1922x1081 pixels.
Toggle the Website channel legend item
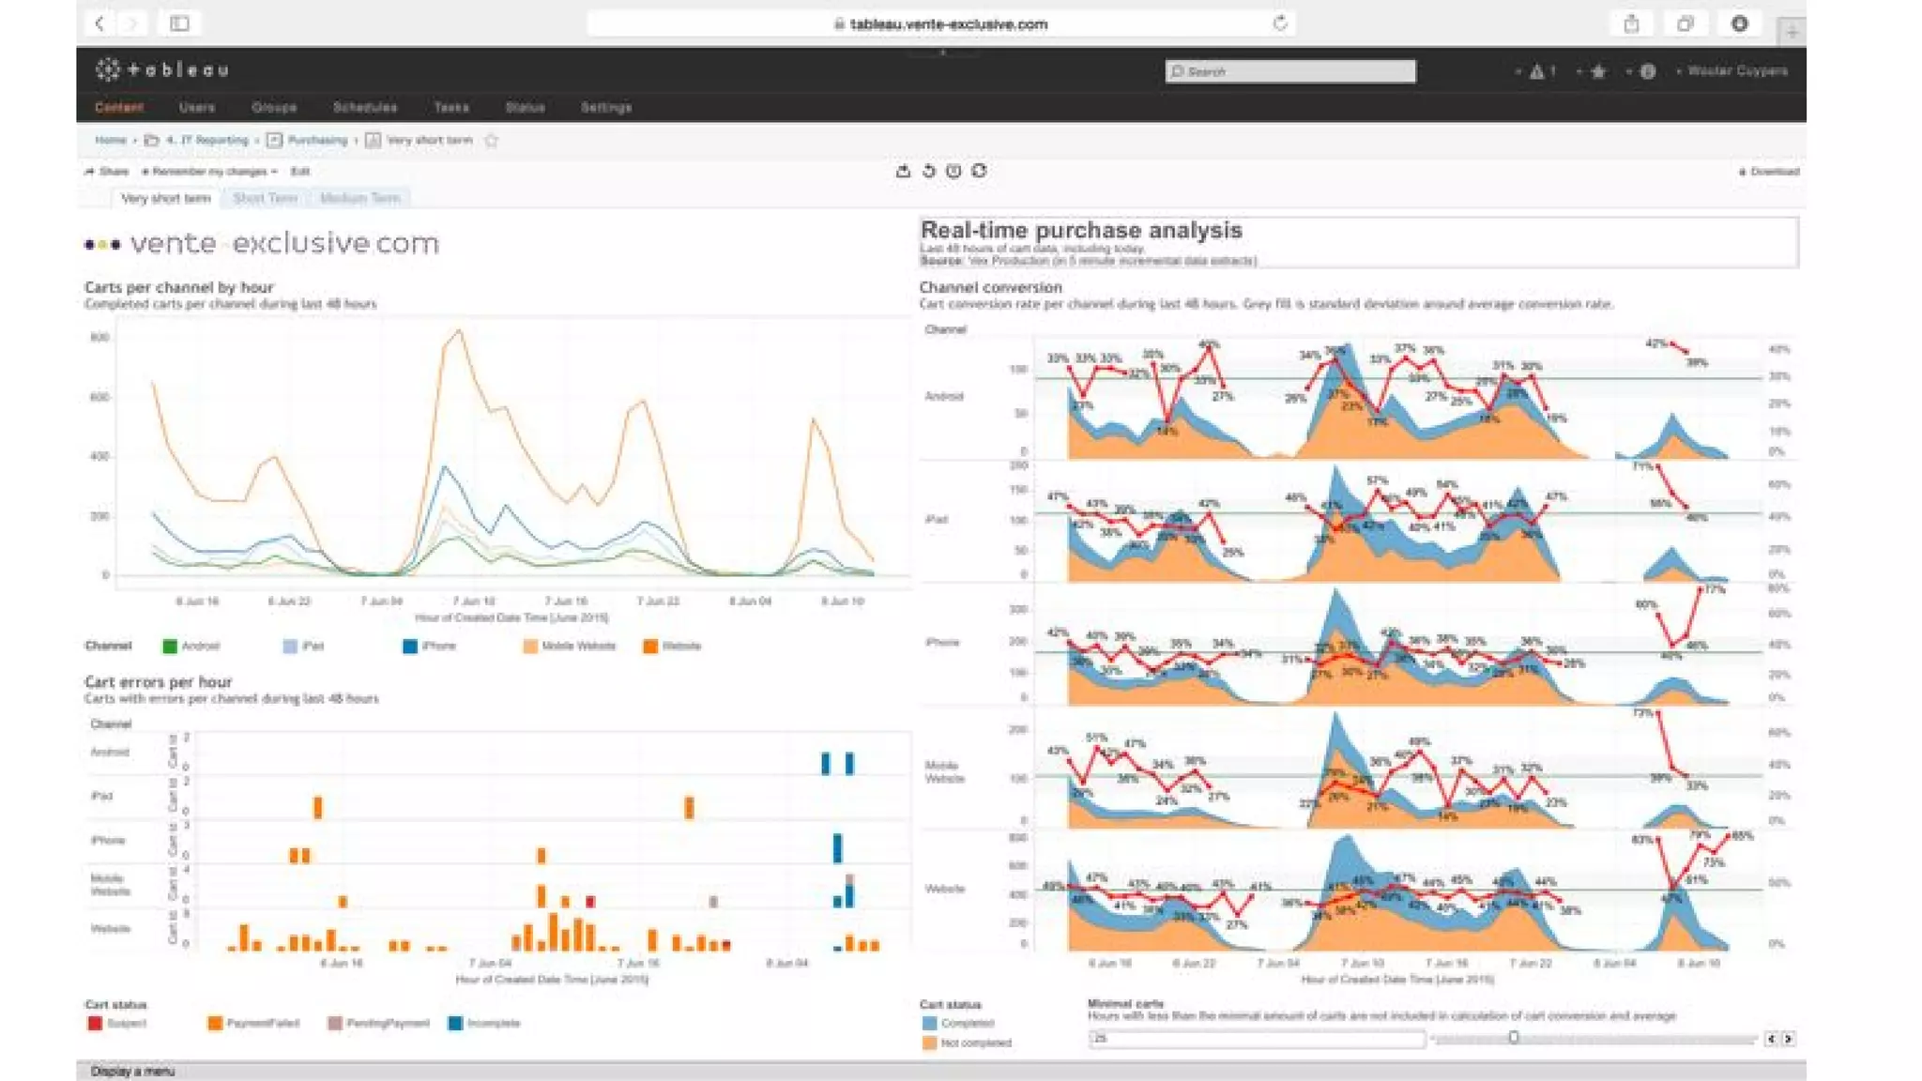672,646
